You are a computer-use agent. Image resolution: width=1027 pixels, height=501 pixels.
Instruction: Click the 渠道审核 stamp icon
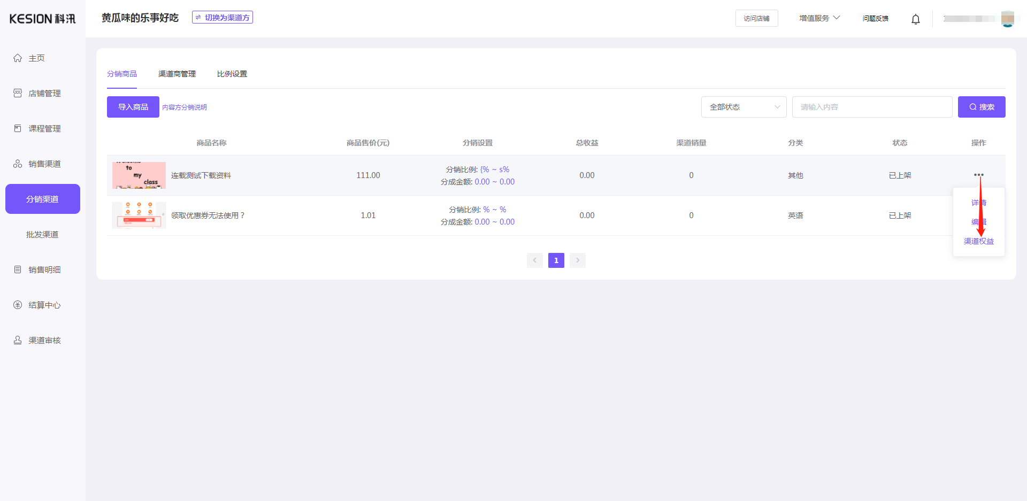(18, 340)
